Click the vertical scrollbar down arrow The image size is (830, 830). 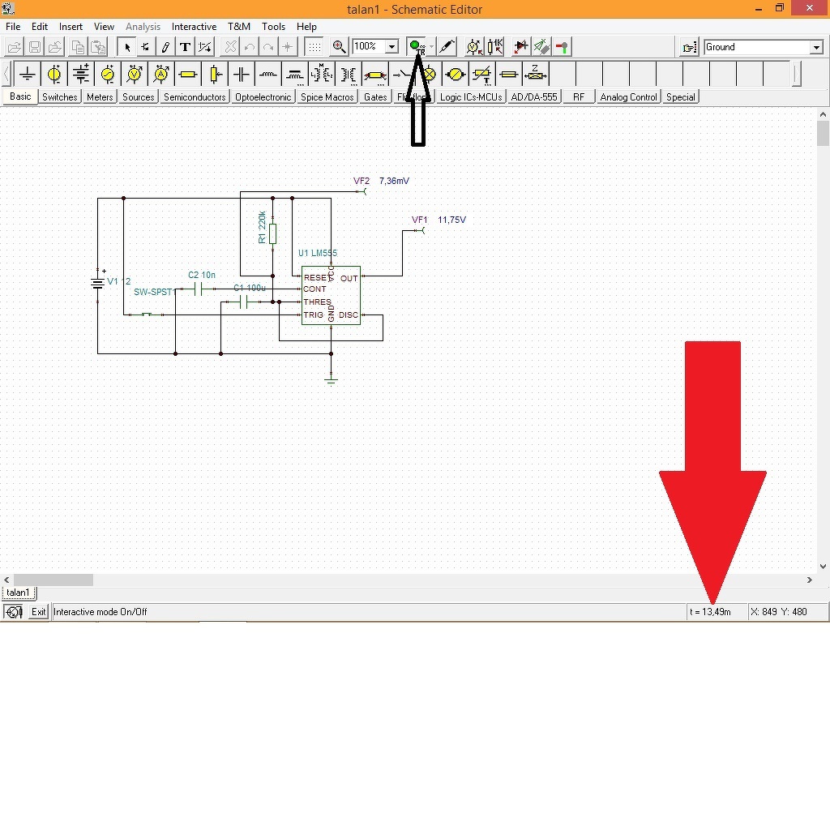pyautogui.click(x=824, y=566)
